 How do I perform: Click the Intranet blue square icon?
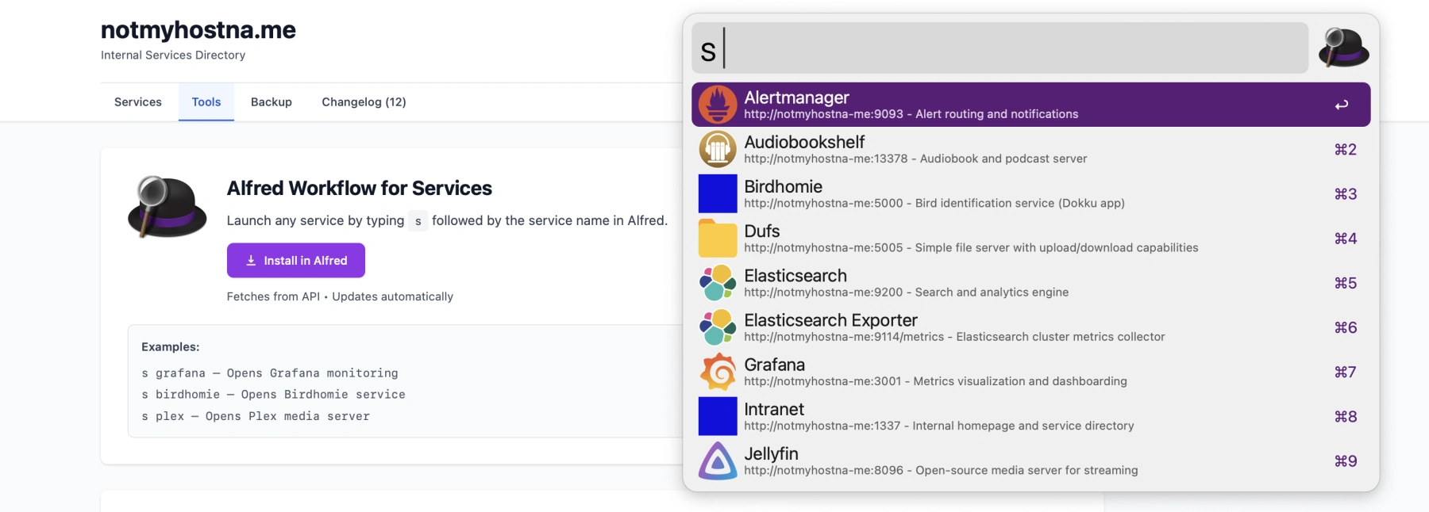point(718,417)
